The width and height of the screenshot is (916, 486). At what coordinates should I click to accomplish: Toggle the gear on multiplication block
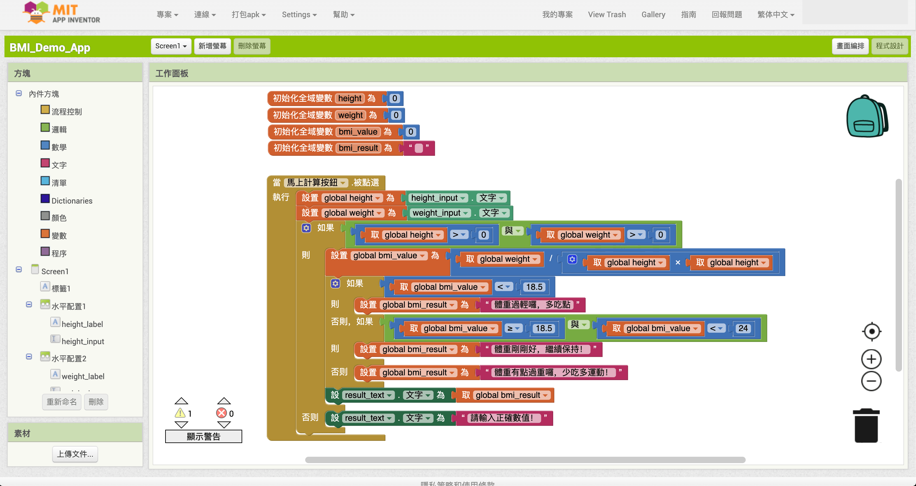(x=572, y=259)
